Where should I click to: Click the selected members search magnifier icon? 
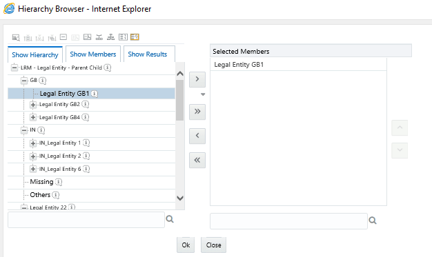coord(373,220)
